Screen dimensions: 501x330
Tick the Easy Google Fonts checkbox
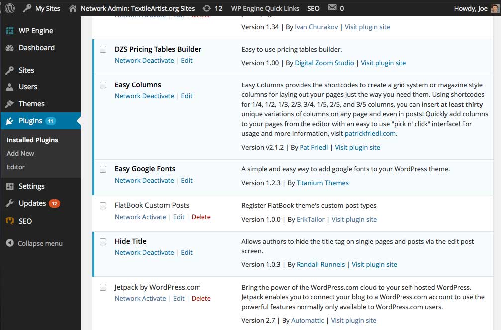(103, 169)
